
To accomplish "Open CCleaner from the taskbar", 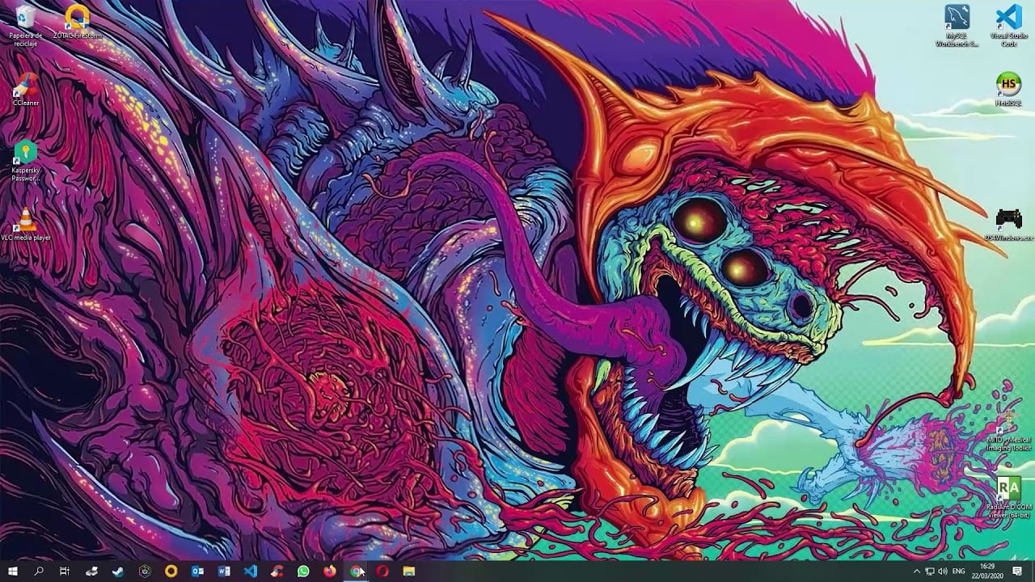I will (x=277, y=571).
